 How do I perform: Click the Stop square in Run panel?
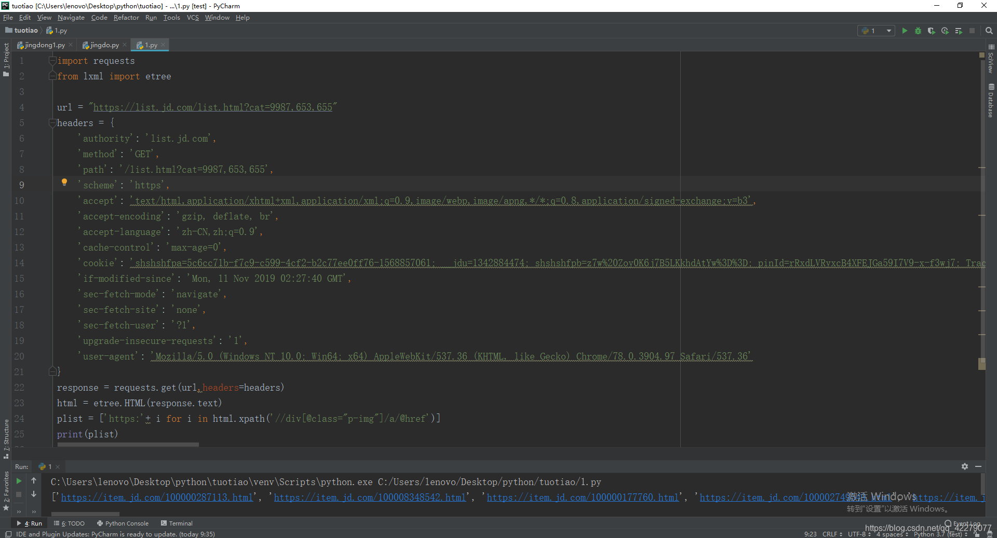(19, 494)
